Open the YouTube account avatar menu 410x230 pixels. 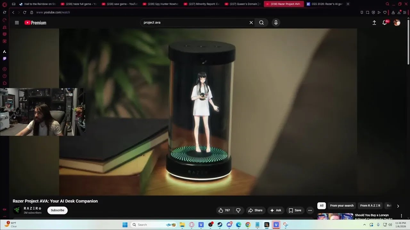[x=397, y=23]
